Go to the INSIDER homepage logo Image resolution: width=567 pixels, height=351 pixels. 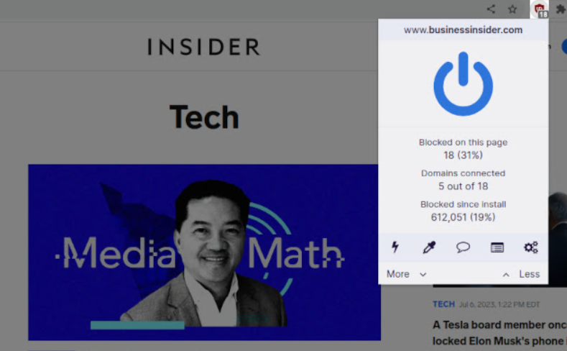(203, 47)
